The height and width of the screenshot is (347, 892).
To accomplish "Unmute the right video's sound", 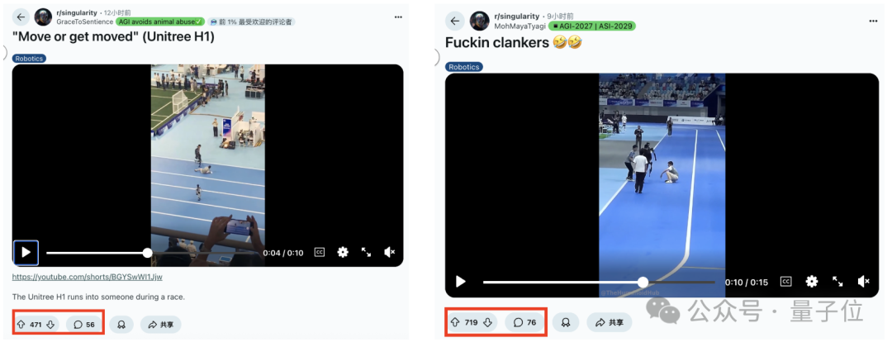I will [864, 282].
